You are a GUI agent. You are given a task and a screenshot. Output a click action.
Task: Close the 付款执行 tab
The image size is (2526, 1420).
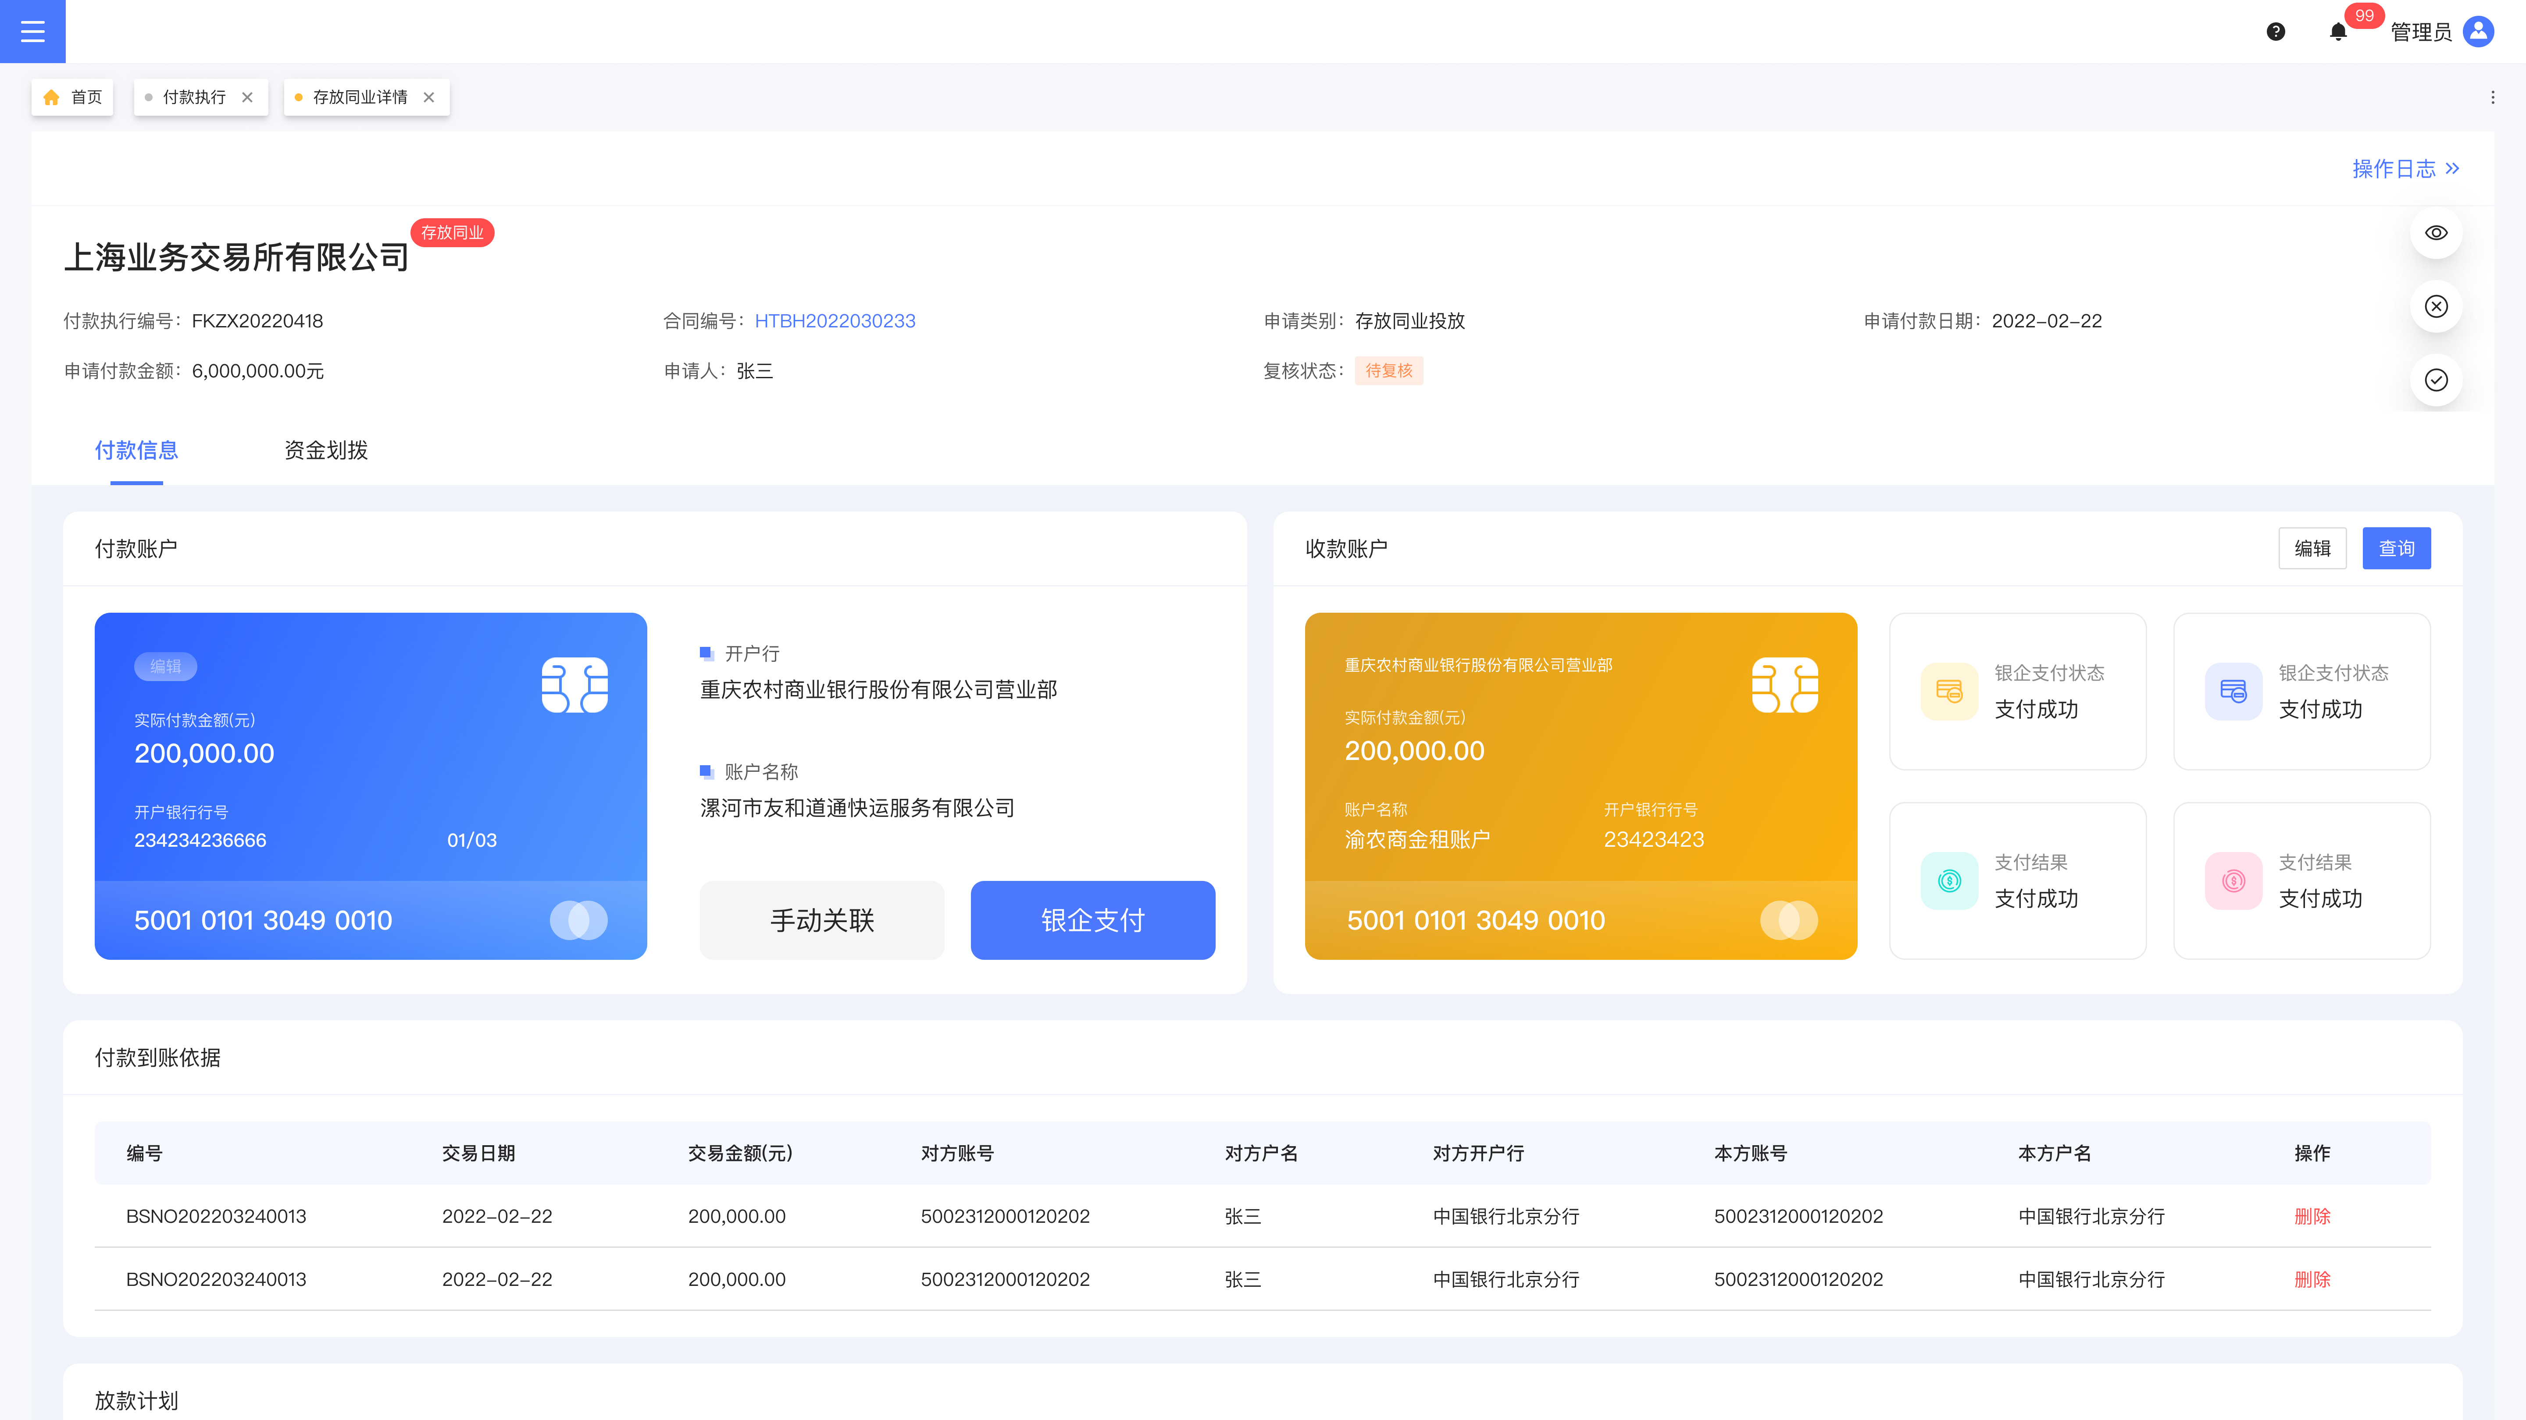coord(247,97)
